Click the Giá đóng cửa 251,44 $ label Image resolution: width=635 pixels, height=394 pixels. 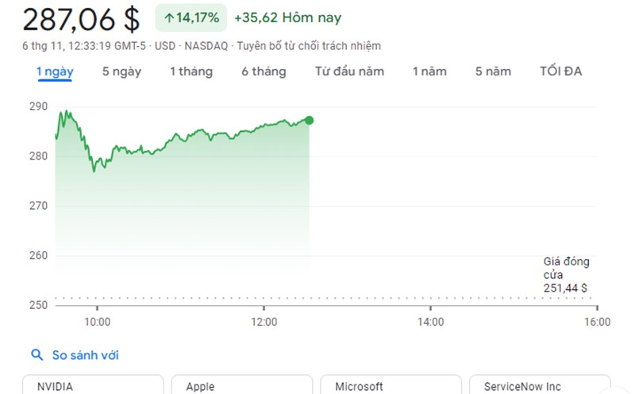pos(566,274)
